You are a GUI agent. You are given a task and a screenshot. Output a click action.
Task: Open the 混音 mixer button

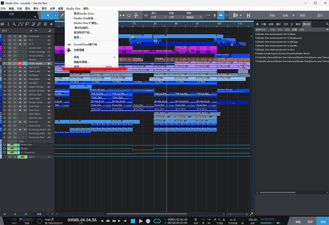coord(310,222)
